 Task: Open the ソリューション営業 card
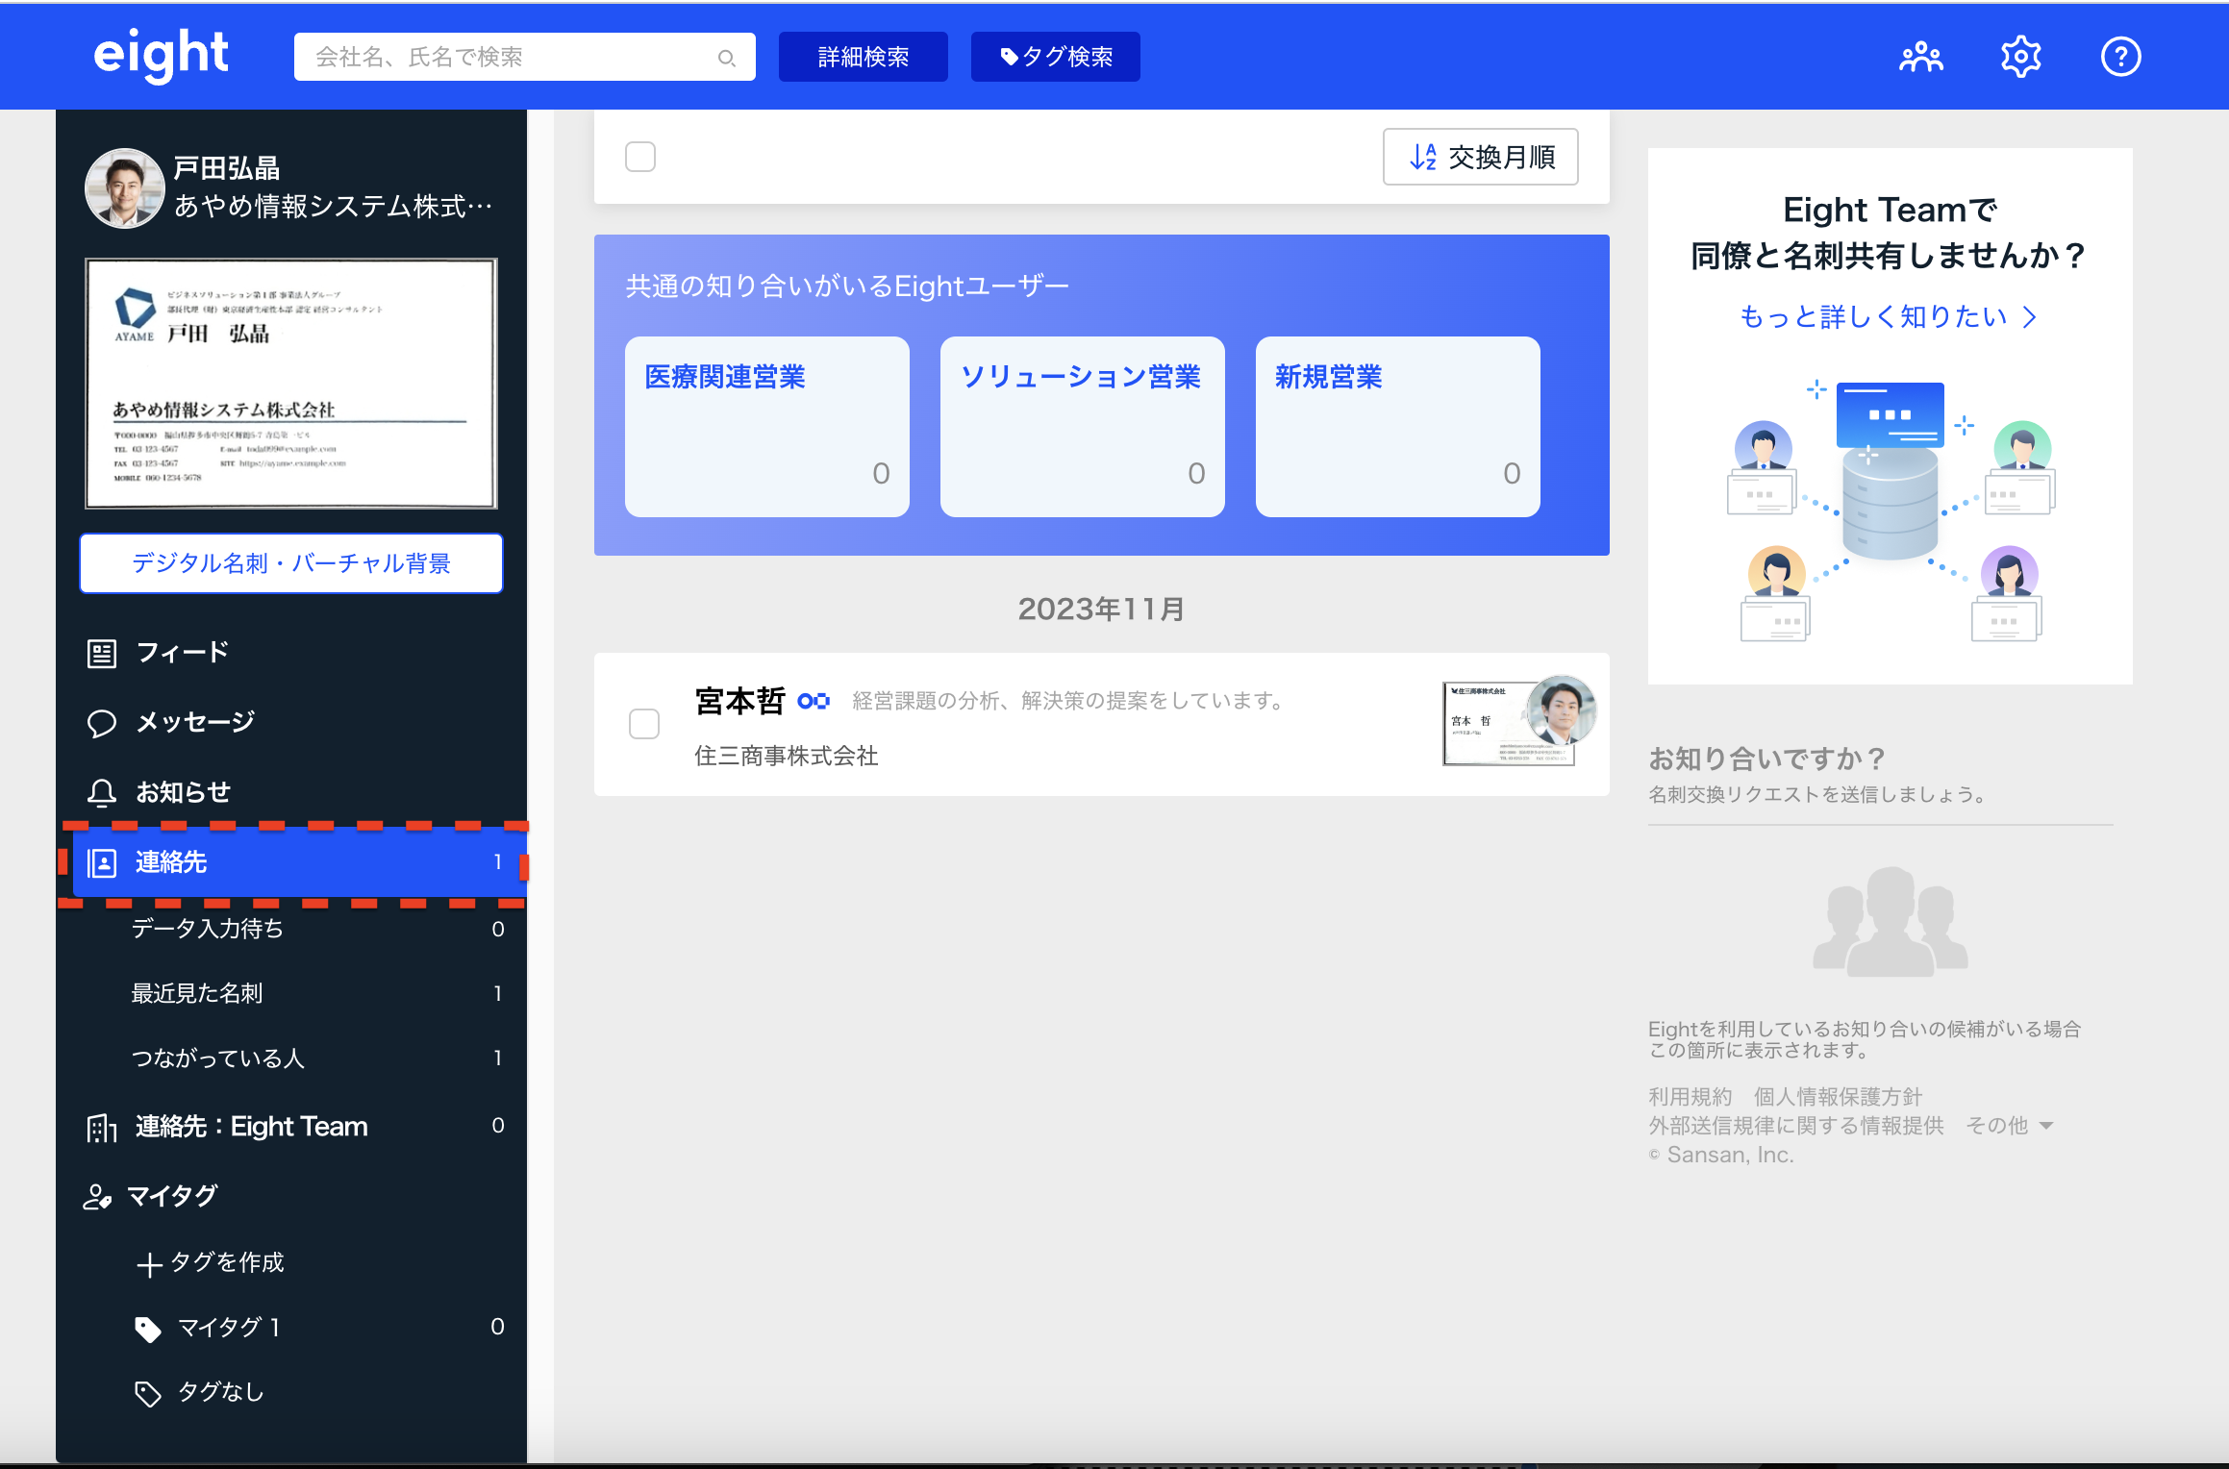click(1083, 427)
